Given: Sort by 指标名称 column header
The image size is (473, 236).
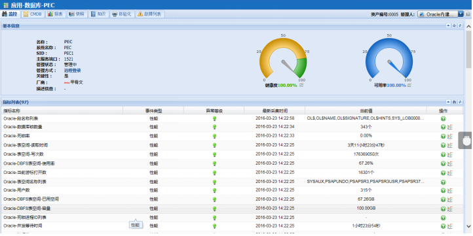Looking at the screenshot, I should point(62,110).
